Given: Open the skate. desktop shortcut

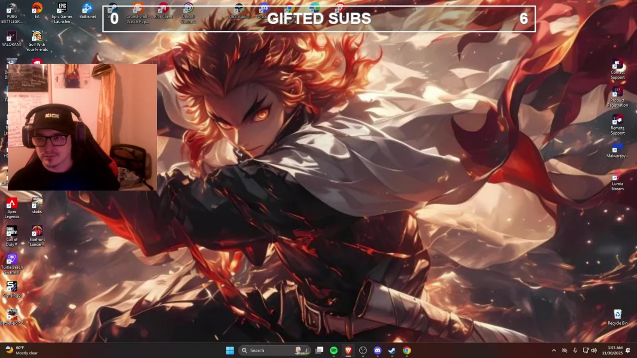Looking at the screenshot, I should point(37,206).
